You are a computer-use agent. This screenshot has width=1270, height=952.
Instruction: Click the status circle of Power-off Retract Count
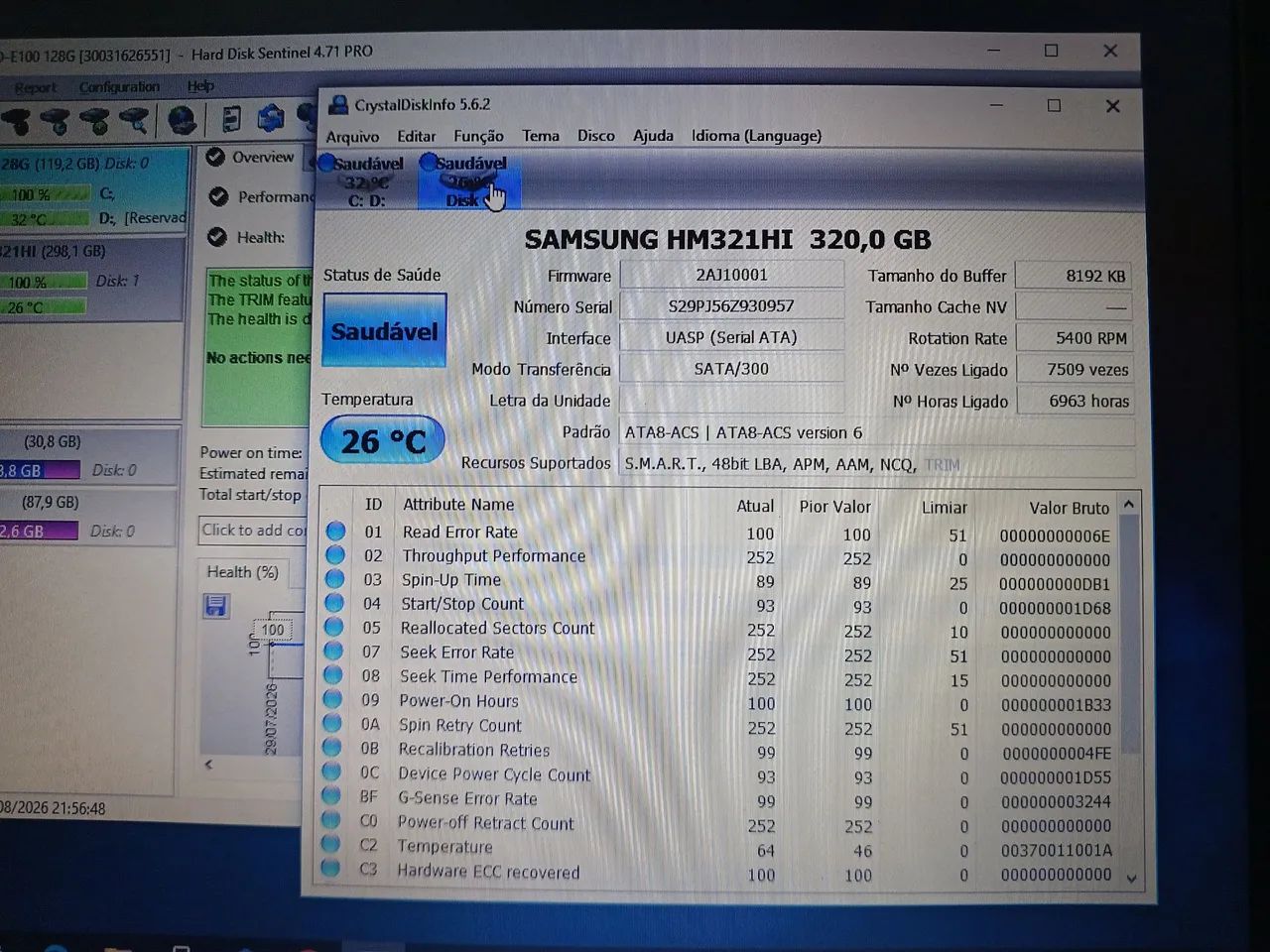click(x=331, y=821)
